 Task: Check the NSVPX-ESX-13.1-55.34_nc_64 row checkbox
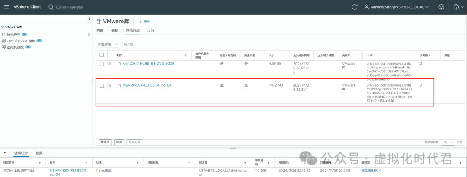(102, 86)
